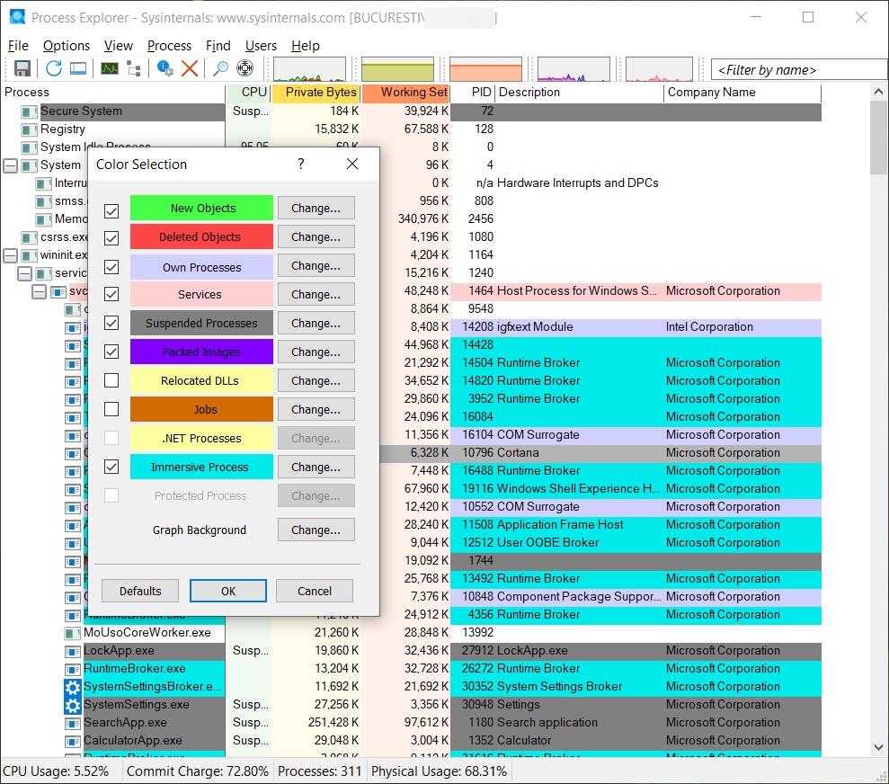
Task: Open the Help menu
Action: tap(305, 45)
